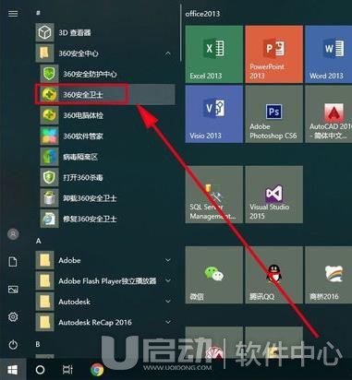Launch Visual Studio 2015 tile

(274, 195)
